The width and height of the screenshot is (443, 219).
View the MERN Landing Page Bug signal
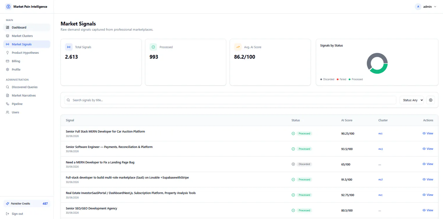click(x=428, y=164)
